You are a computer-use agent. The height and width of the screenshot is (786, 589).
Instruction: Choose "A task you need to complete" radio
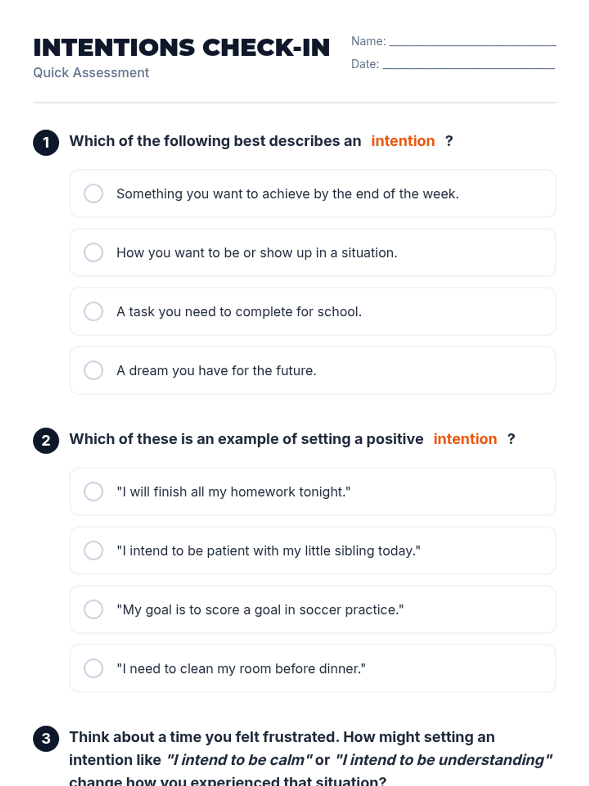tap(93, 311)
